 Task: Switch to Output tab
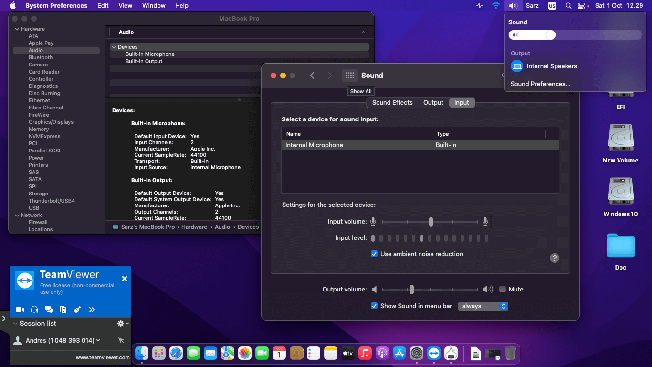(433, 103)
